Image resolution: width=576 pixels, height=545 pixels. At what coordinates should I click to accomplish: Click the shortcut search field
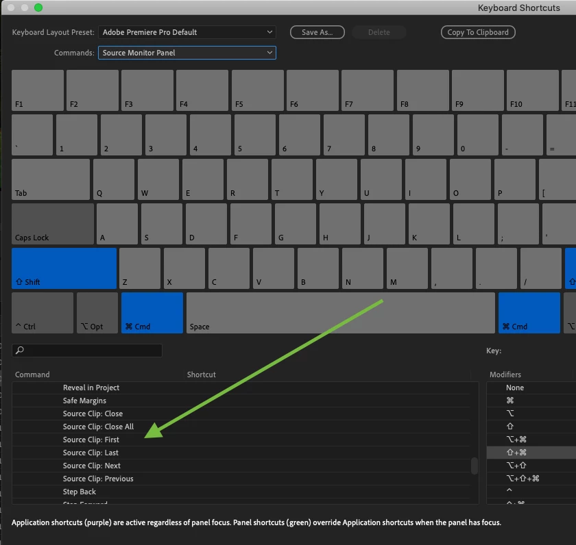pos(87,351)
